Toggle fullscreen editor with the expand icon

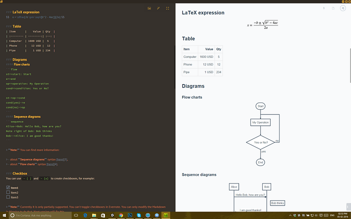[168, 8]
